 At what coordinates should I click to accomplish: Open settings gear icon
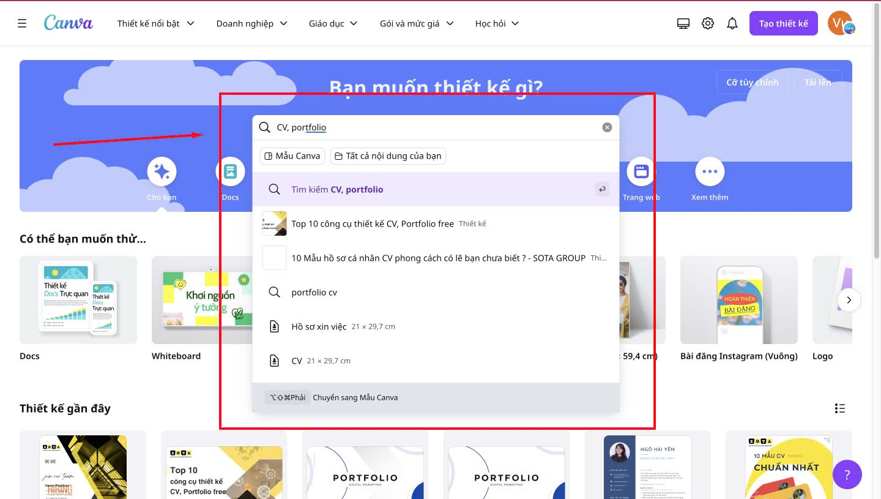tap(708, 23)
